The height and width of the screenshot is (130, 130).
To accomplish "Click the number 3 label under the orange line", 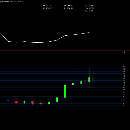I will pos(124,52).
